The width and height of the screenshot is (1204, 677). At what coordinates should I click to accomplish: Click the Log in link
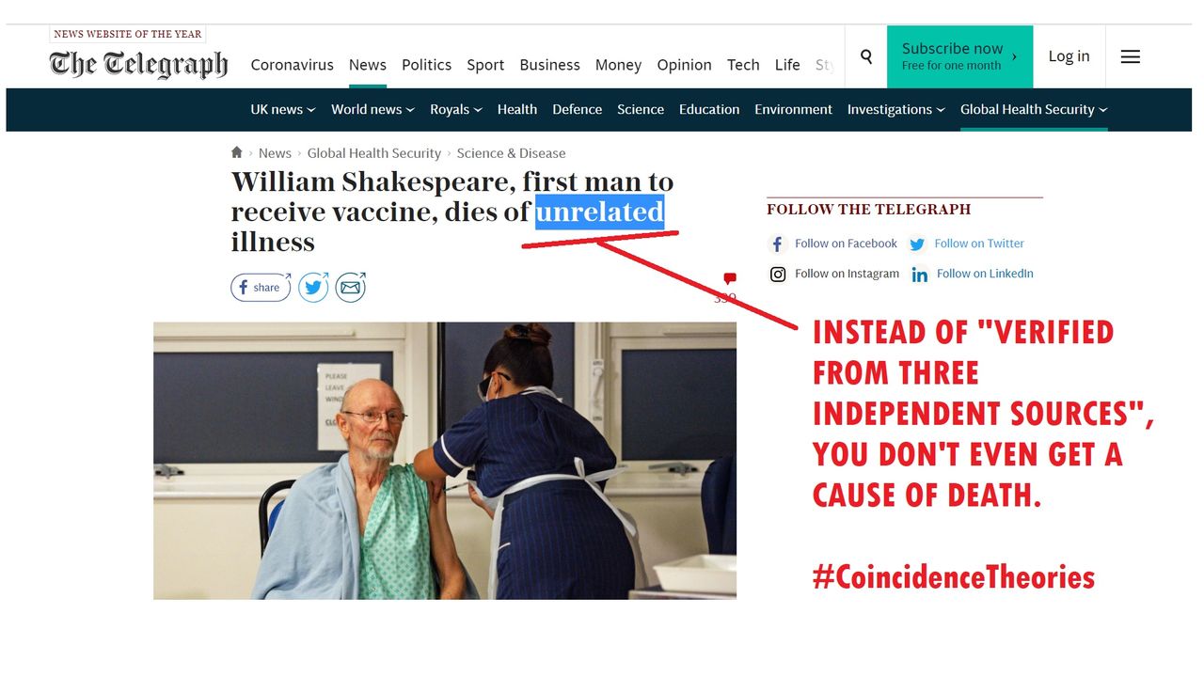coord(1069,56)
